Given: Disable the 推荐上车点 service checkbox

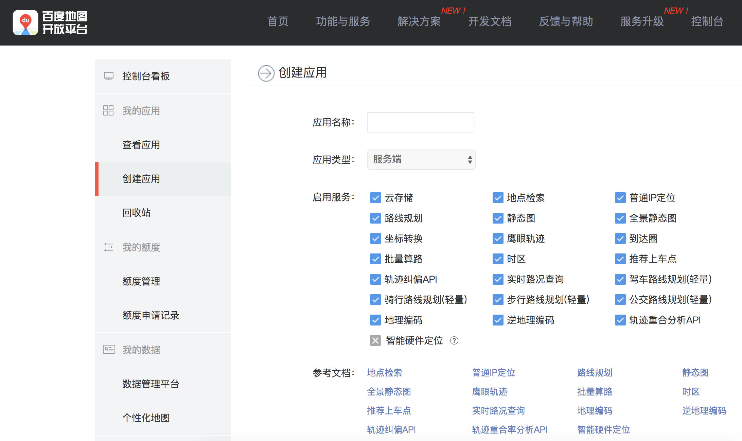Looking at the screenshot, I should 620,259.
